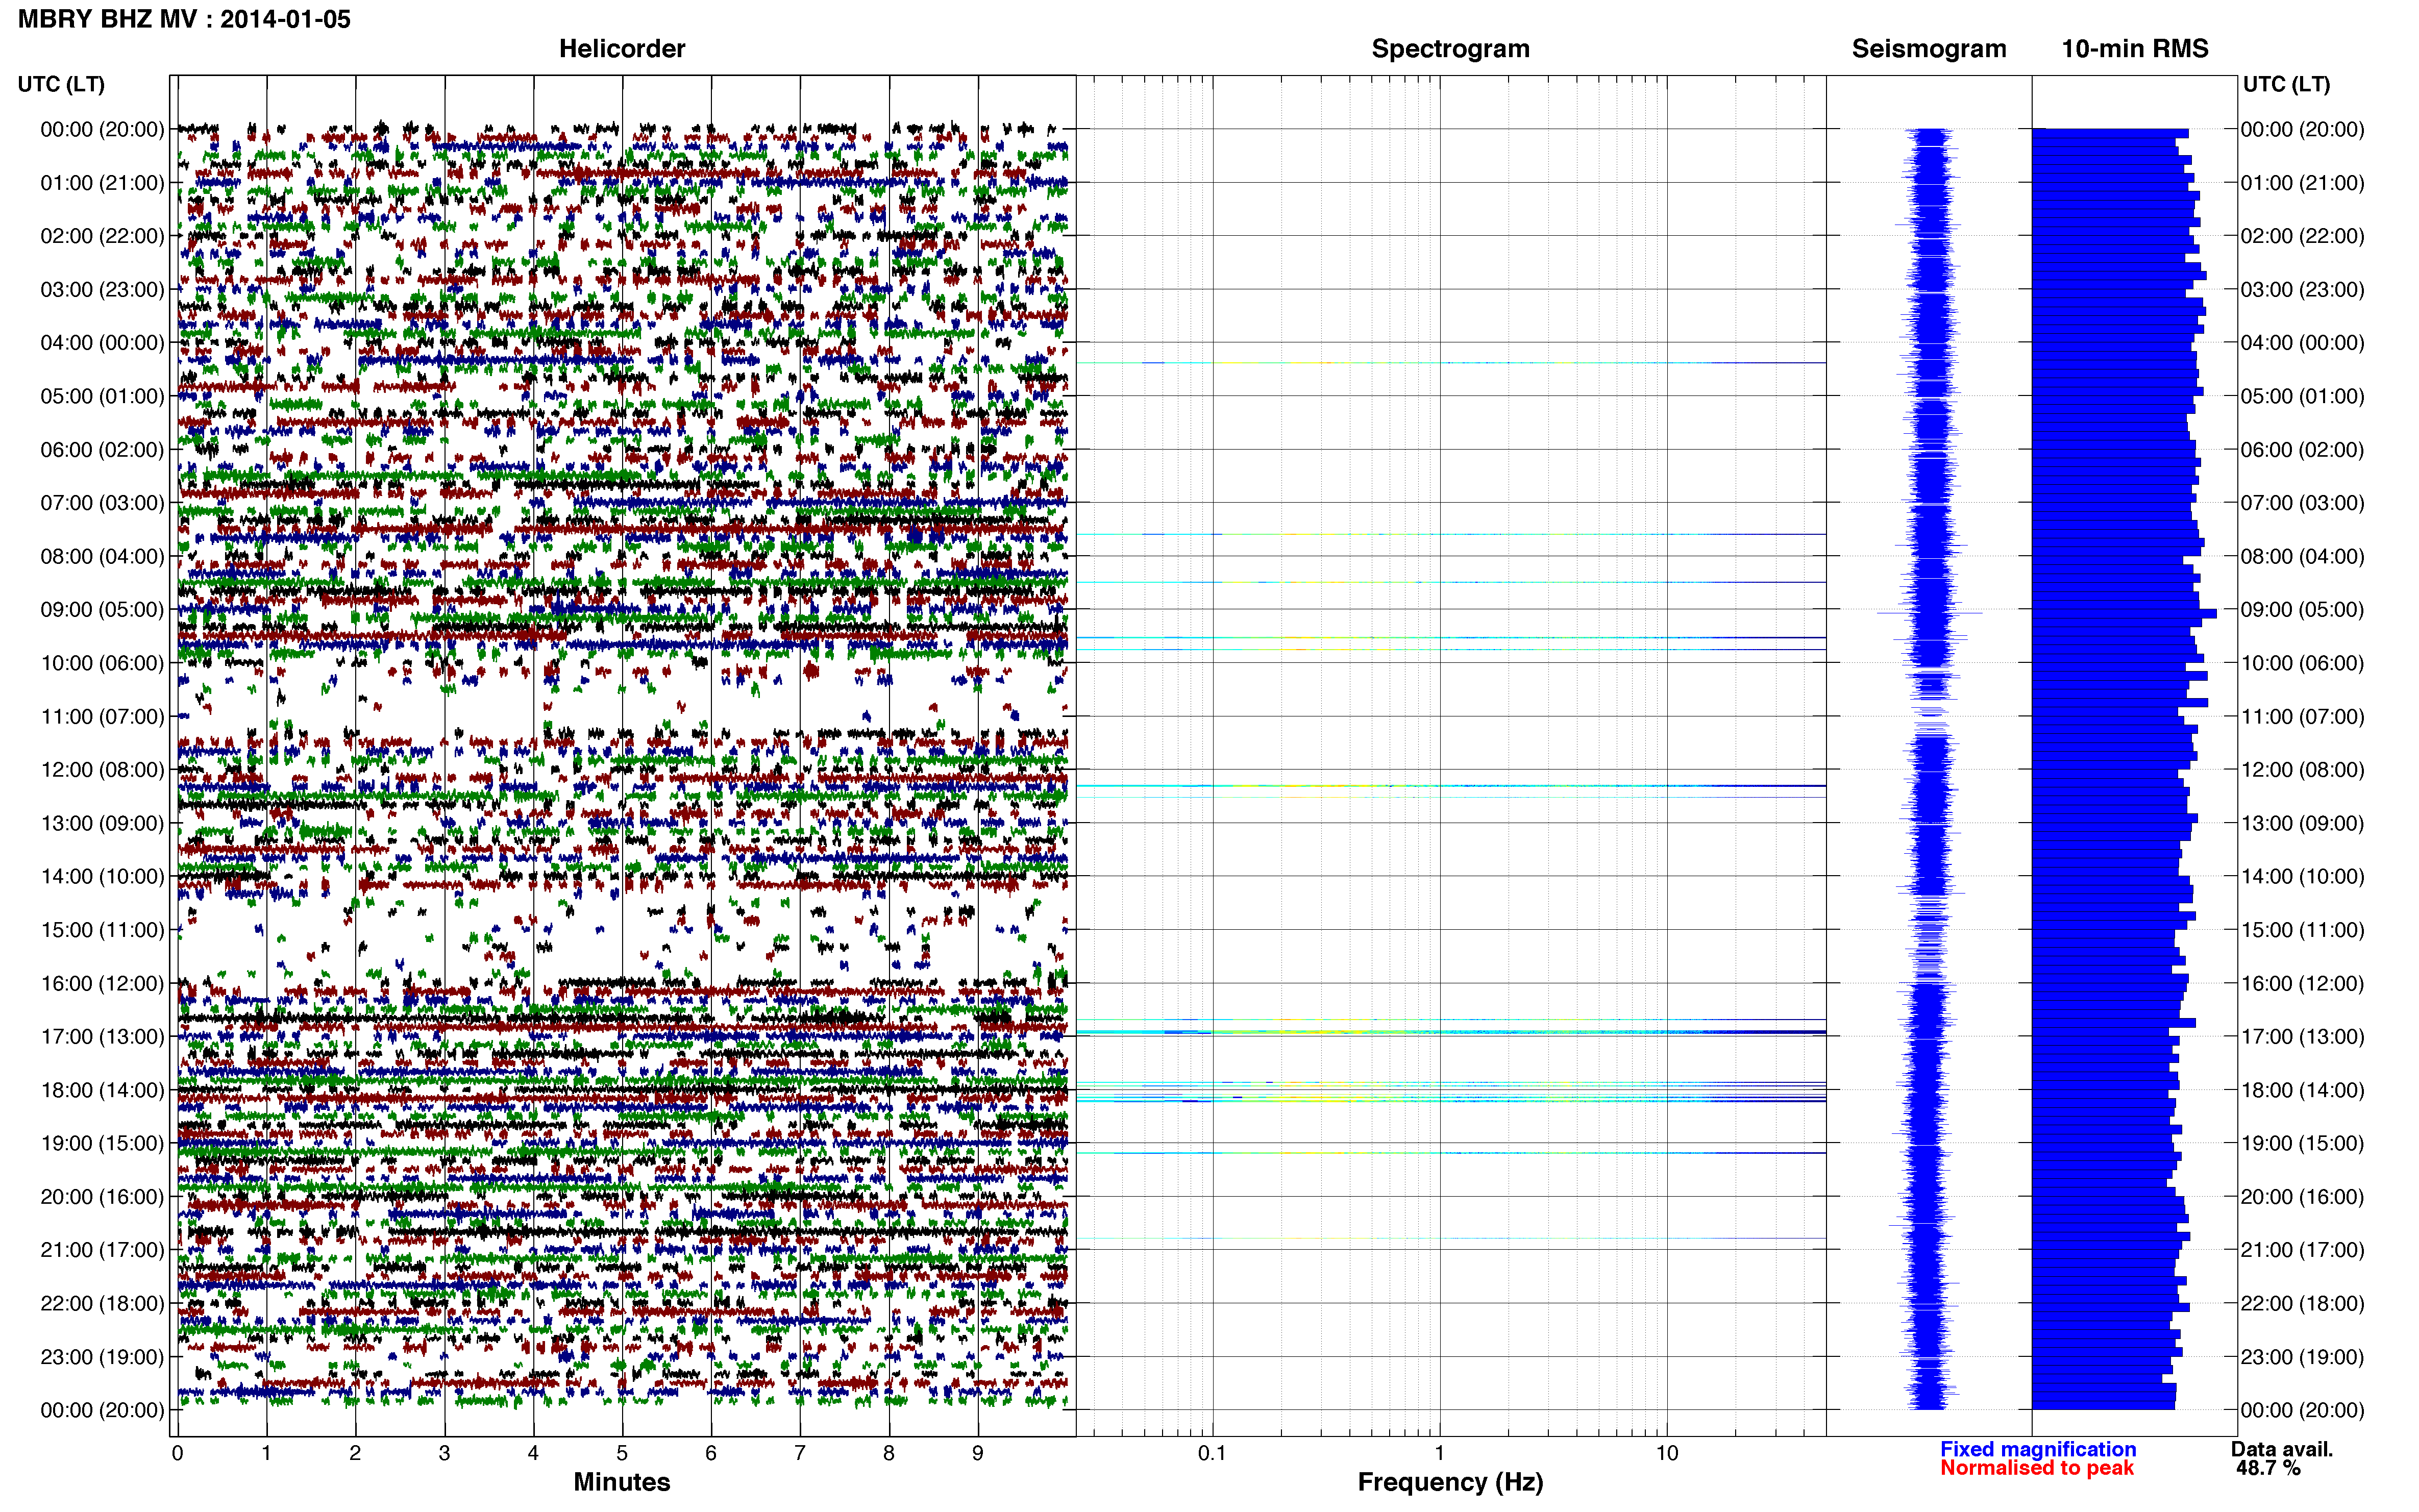Screen dimensions: 2419x1512
Task: Click '17:00 (13:00)' on the Helicorder time axis
Action: pyautogui.click(x=102, y=1037)
